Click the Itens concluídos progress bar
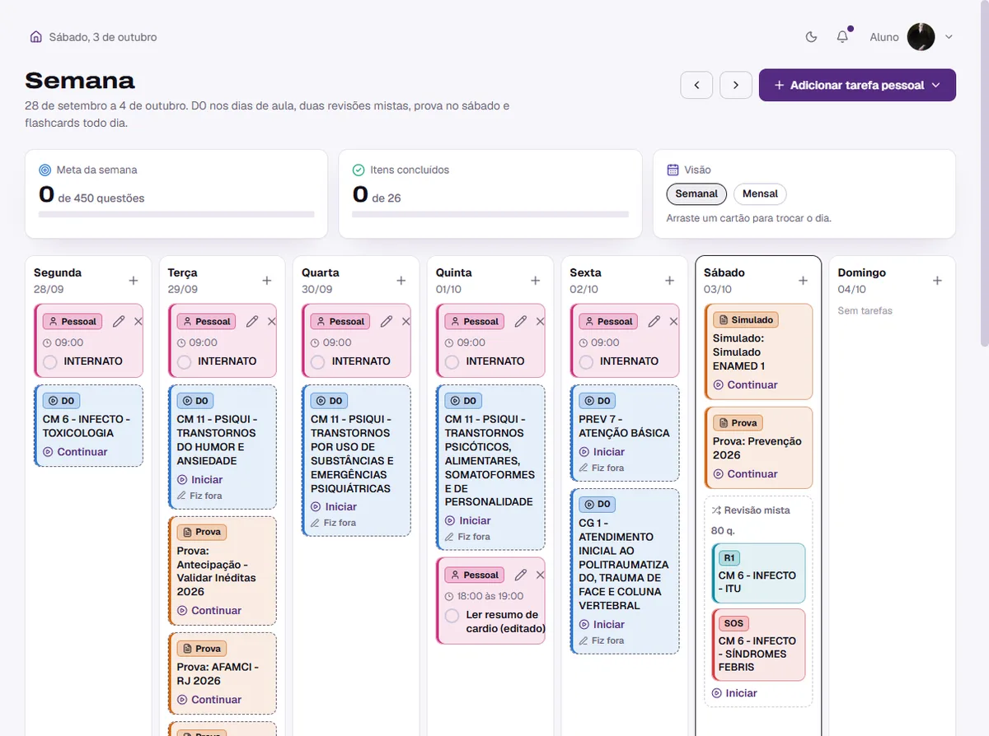The image size is (989, 736). 490,214
